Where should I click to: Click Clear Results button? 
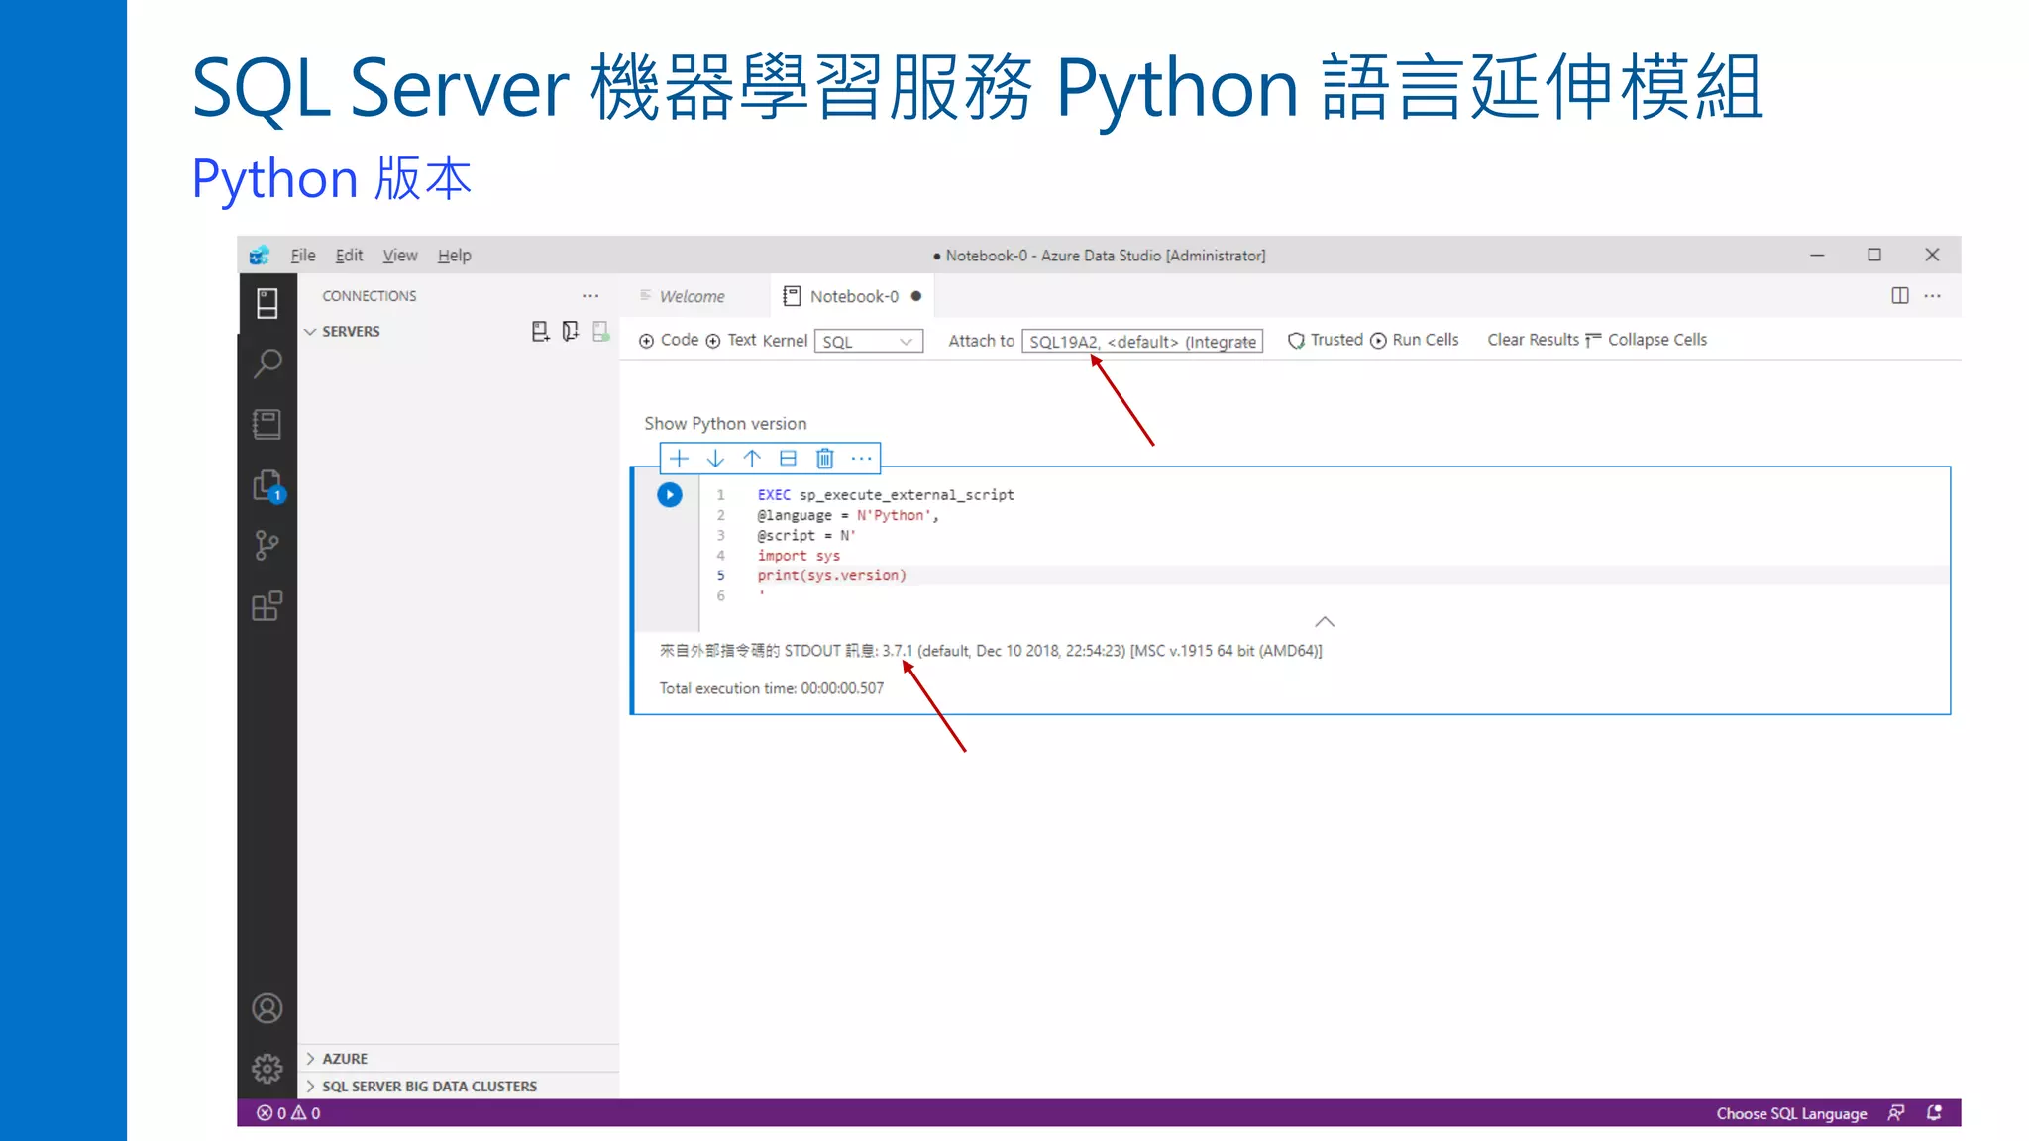pos(1533,340)
